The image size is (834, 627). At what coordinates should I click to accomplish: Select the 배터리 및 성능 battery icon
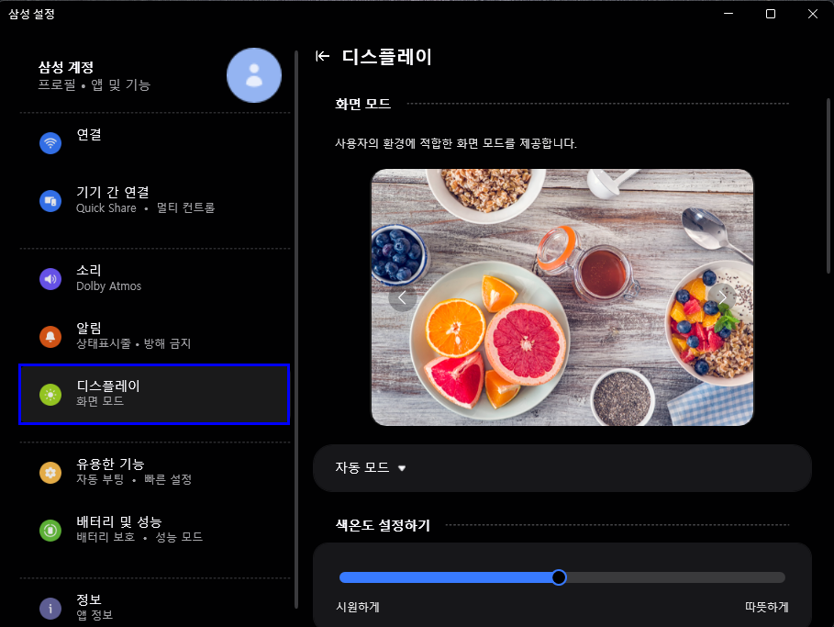pyautogui.click(x=50, y=529)
